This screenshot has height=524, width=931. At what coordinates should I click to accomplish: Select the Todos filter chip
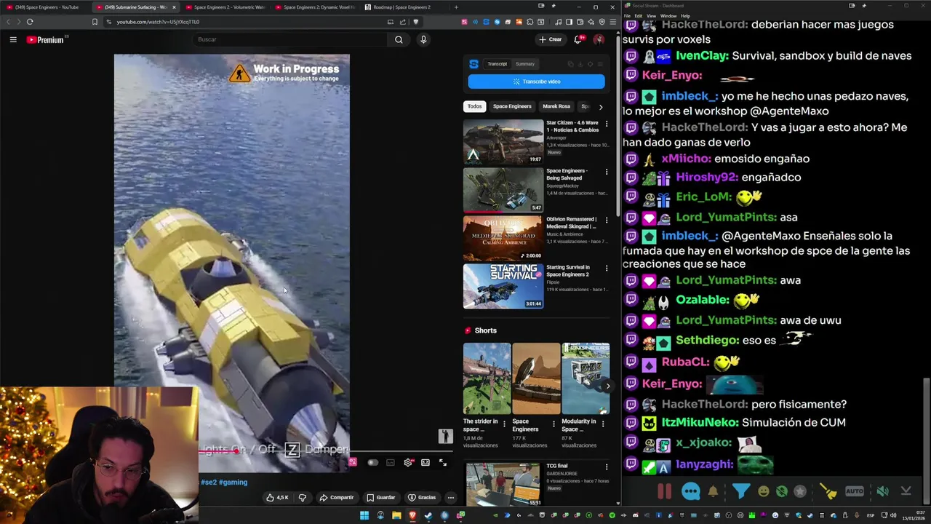tap(474, 106)
